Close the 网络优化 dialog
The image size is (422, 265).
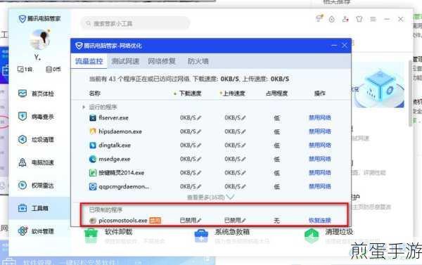[x=344, y=45]
